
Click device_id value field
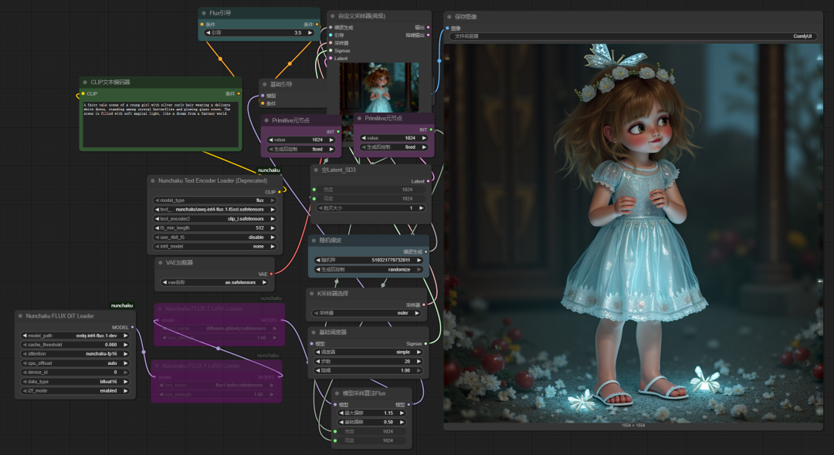(x=75, y=372)
